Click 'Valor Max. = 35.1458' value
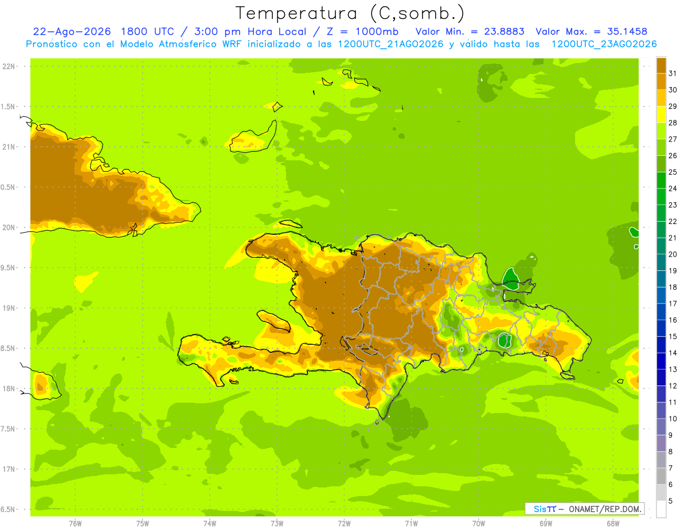Viewport: 688px width, 531px height. 591,32
